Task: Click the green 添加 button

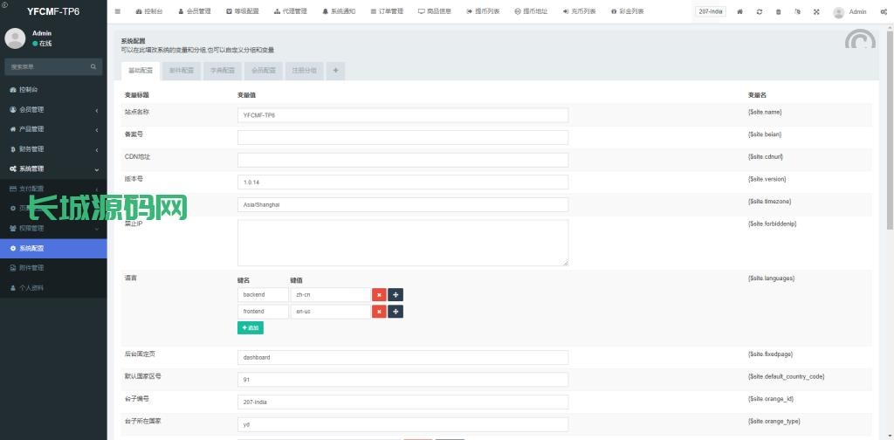Action: [250, 327]
